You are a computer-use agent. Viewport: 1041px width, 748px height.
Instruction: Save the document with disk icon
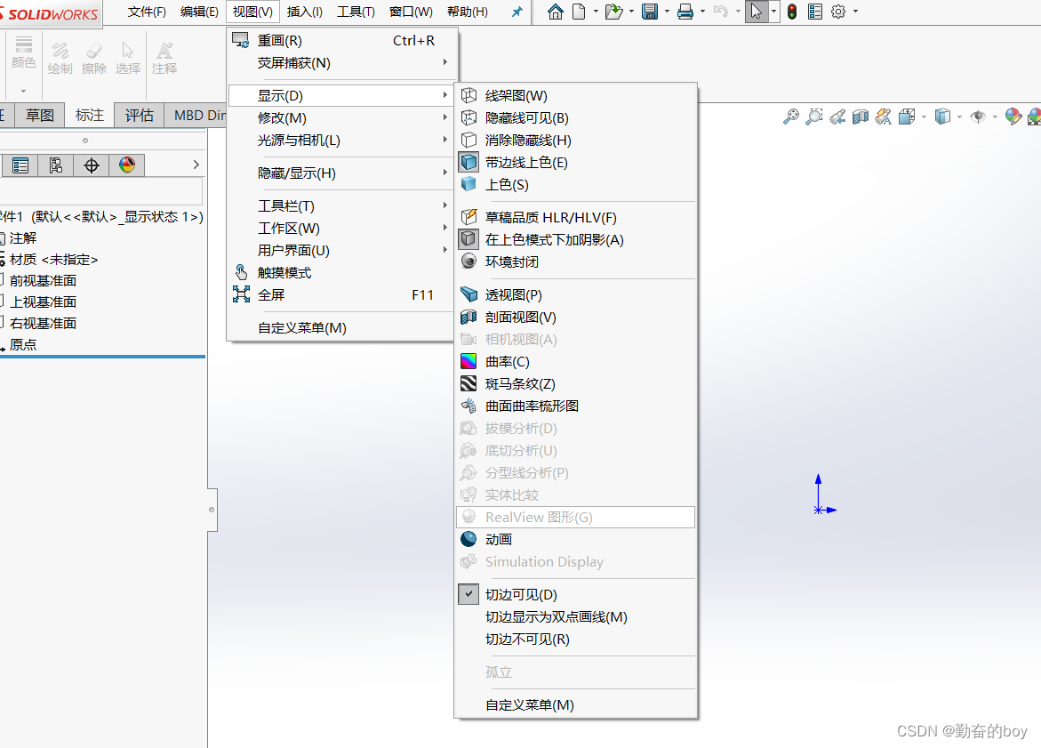point(649,12)
